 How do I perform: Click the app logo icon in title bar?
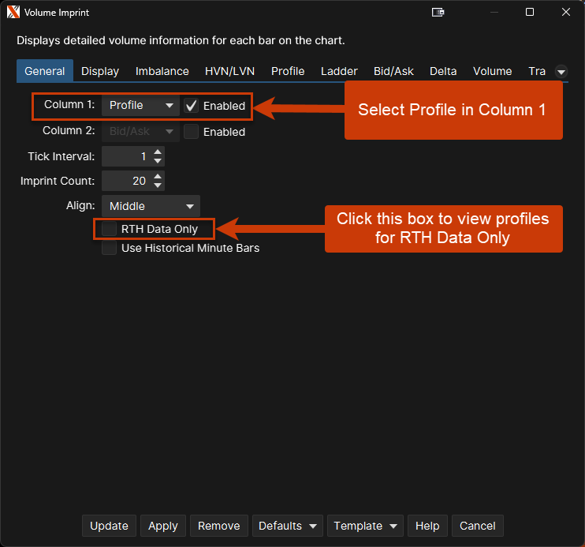tap(13, 13)
